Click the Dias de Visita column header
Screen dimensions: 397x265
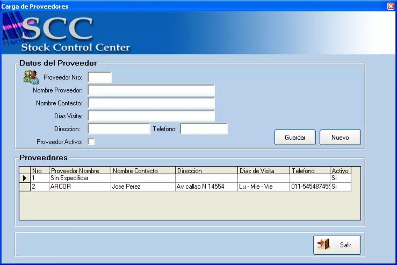coord(264,171)
